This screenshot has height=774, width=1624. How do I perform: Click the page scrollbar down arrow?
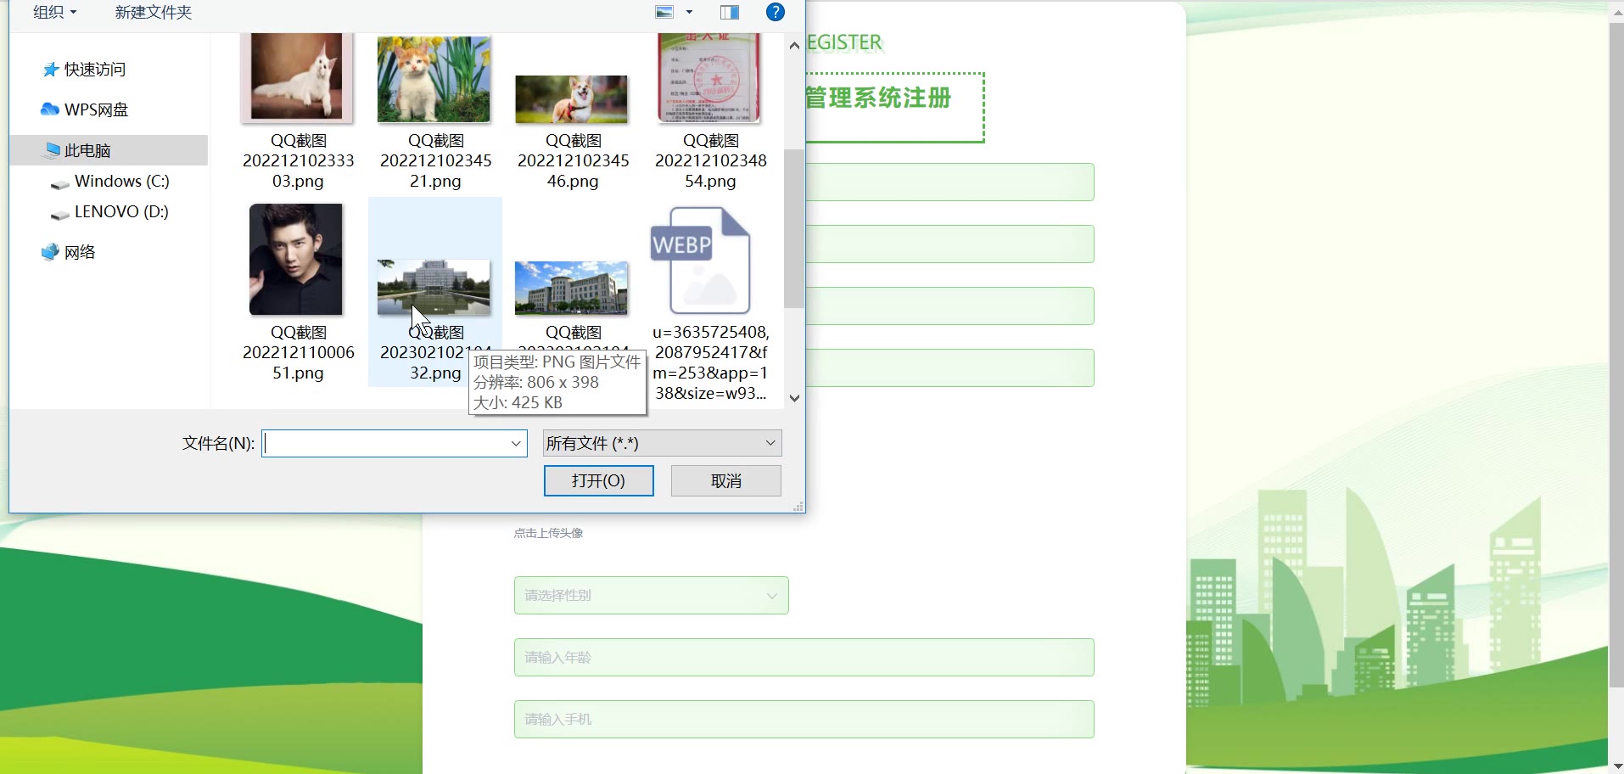point(1616,766)
